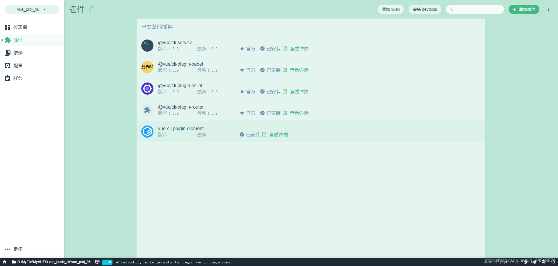This screenshot has width=558, height=266.
Task: Click external link icon for cli-plugin-router
Action: coord(285,113)
